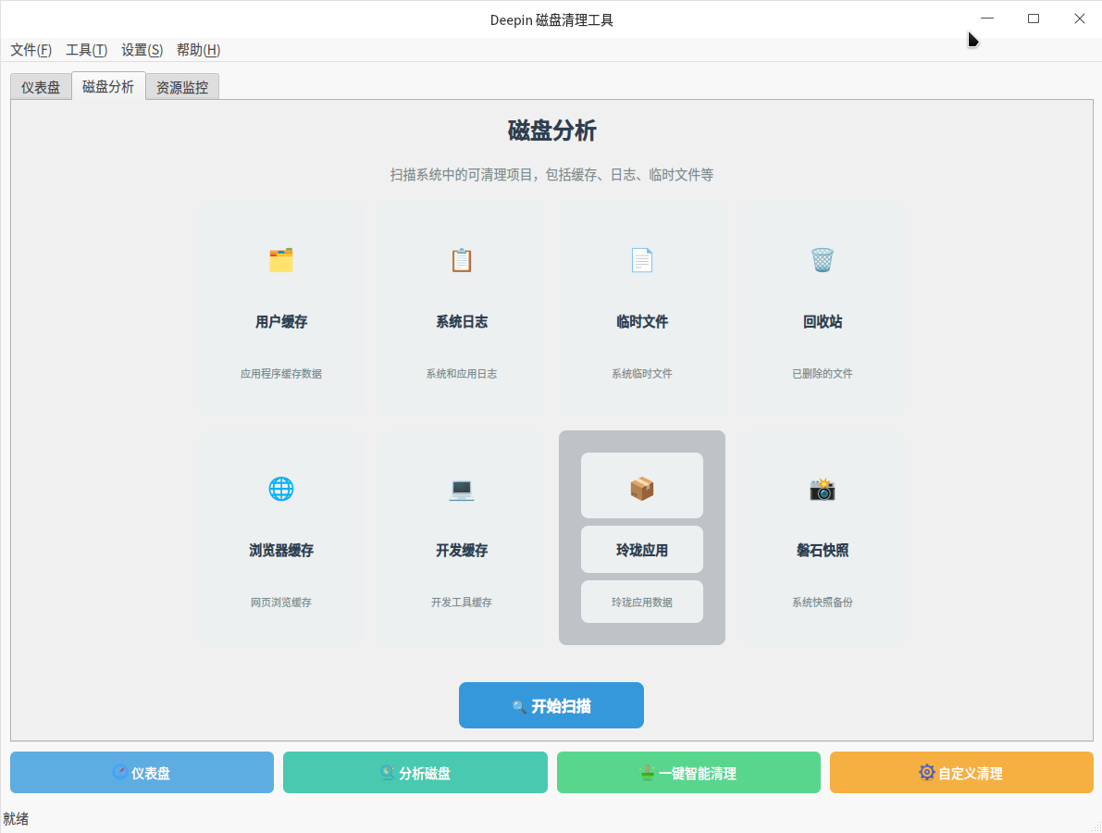This screenshot has width=1102, height=833.
Task: Click the 临时文件 document icon
Action: pos(641,260)
